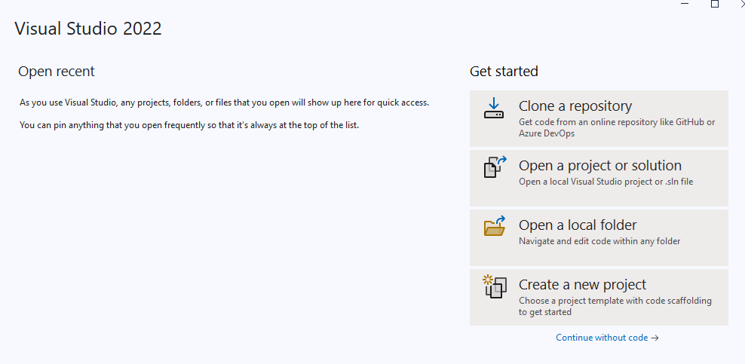
Task: Click the Clone a repository download icon
Action: pyautogui.click(x=494, y=109)
